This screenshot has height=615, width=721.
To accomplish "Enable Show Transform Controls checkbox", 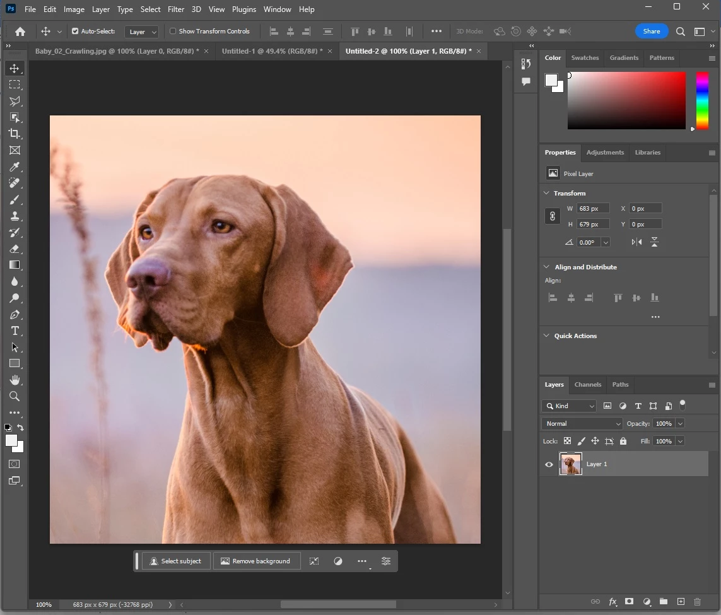I will point(173,32).
